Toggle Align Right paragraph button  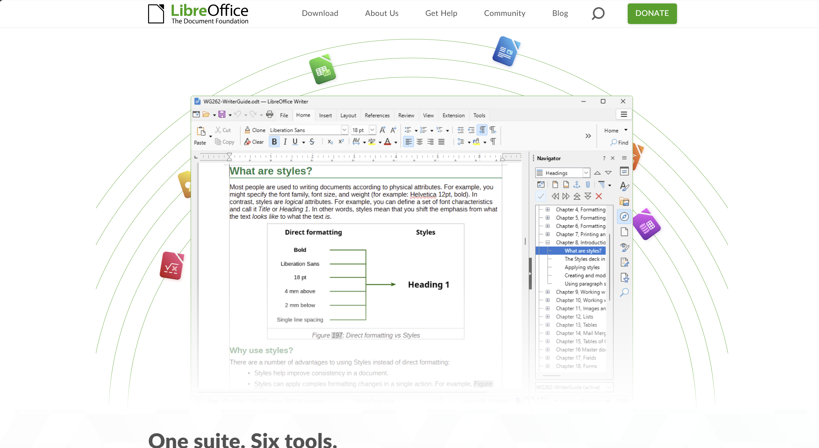[x=430, y=142]
